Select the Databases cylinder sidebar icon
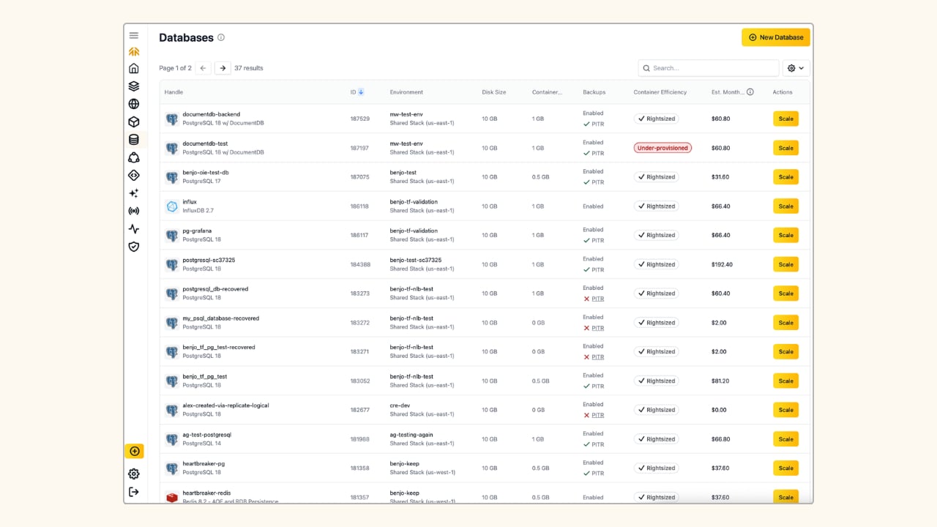This screenshot has width=937, height=527. pyautogui.click(x=134, y=139)
